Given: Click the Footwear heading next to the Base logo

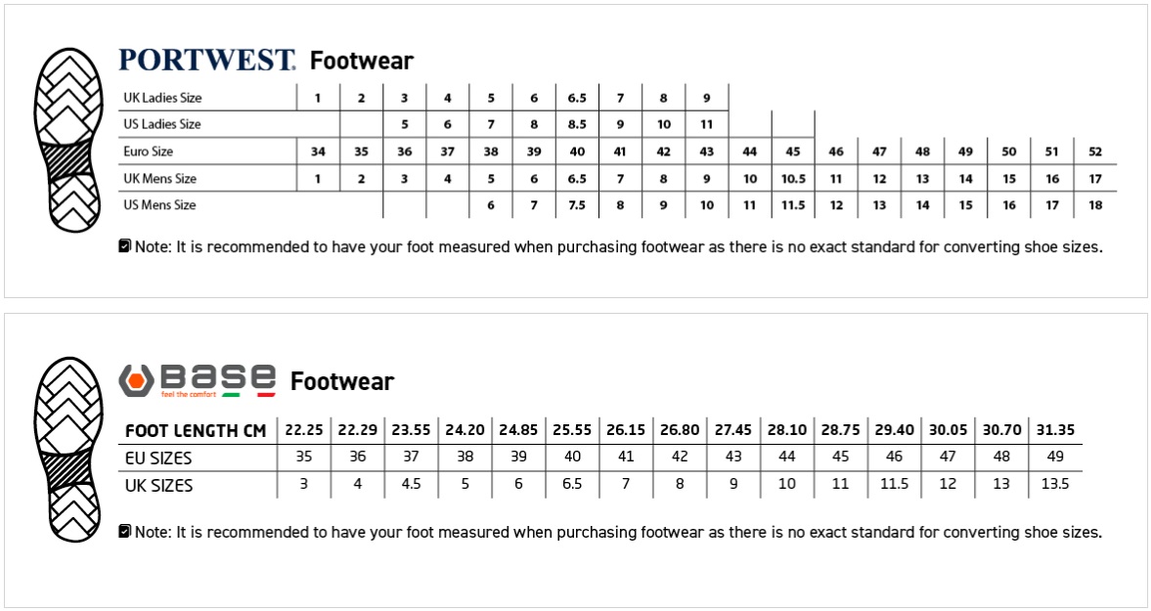Looking at the screenshot, I should (342, 381).
